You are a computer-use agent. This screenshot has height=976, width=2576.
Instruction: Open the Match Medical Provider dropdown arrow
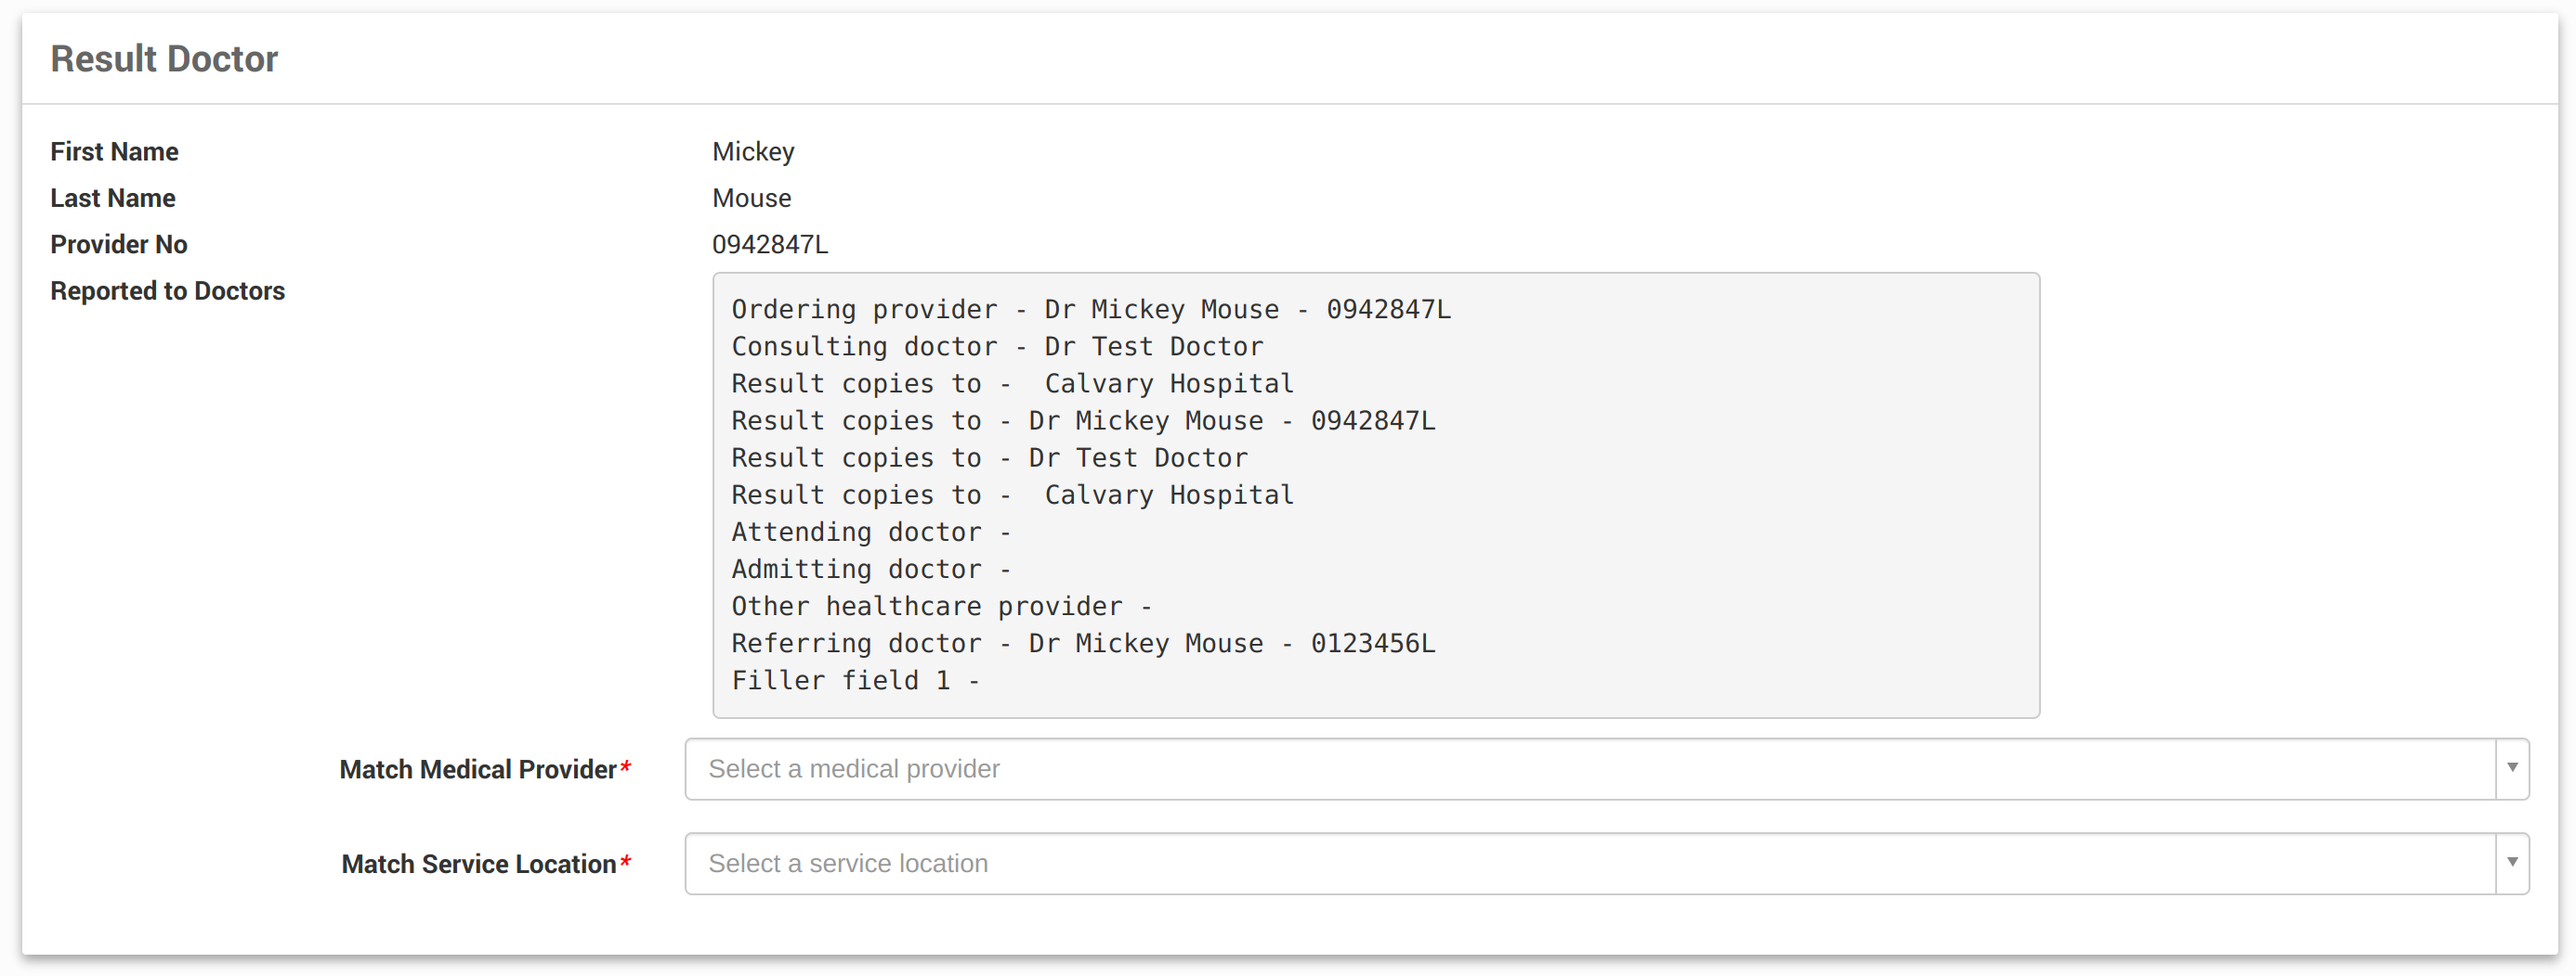click(x=2511, y=768)
